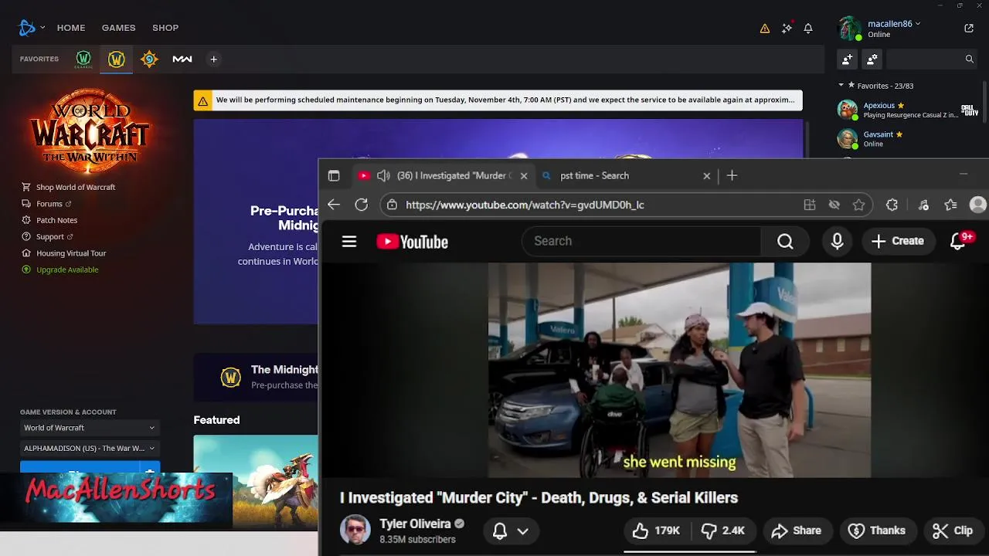The height and width of the screenshot is (556, 989).
Task: Click macallen86 profile avatar
Action: coord(850,29)
